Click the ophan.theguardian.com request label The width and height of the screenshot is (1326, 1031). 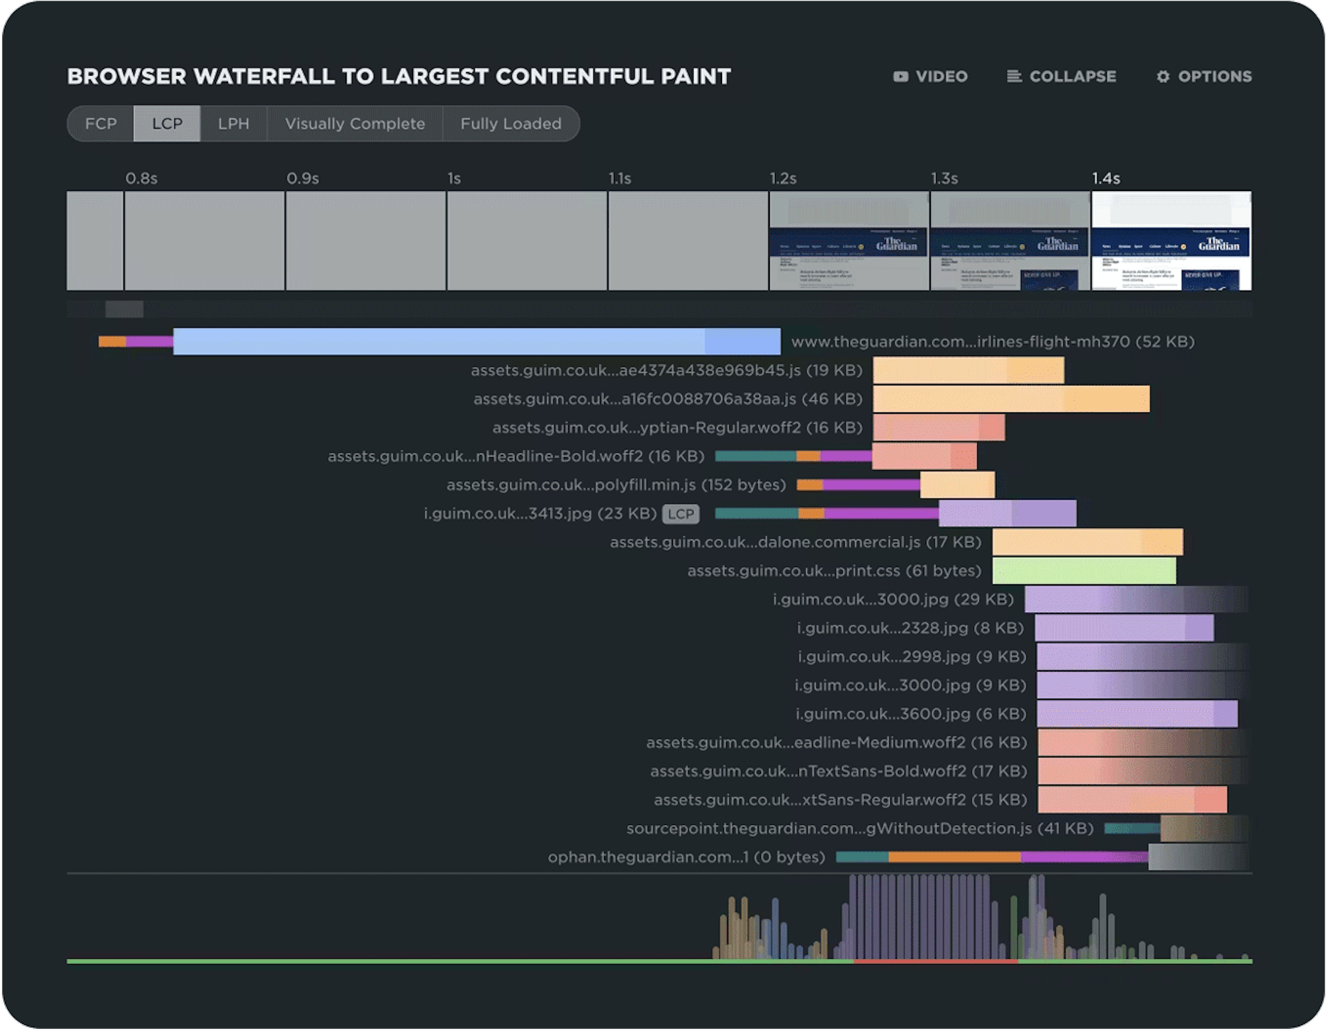(686, 857)
